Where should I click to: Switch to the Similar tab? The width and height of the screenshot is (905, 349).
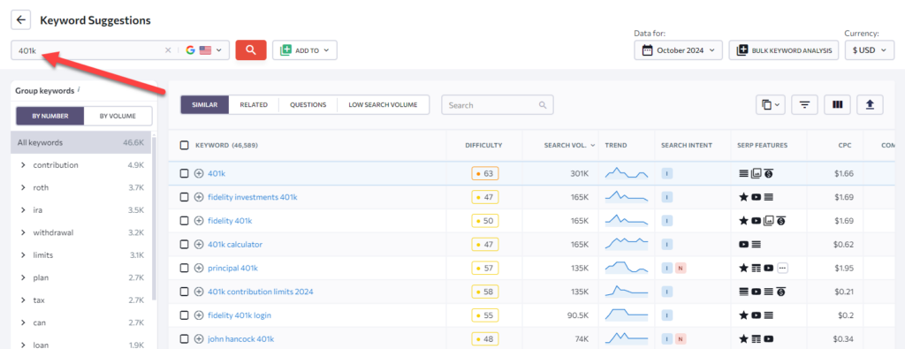tap(204, 105)
